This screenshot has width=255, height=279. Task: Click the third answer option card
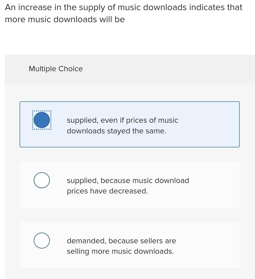129,245
